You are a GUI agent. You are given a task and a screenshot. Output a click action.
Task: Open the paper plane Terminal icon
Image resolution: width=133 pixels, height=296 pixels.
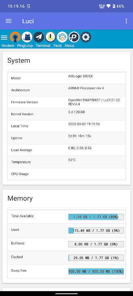(39, 37)
